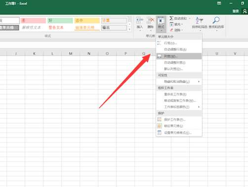Viewport: 248px width, 187px height.
Task: Click the ribbon display options icon in title bar
Action: [219, 3]
